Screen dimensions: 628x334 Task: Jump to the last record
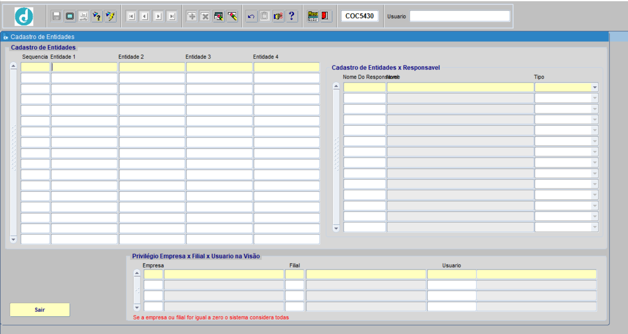[172, 16]
